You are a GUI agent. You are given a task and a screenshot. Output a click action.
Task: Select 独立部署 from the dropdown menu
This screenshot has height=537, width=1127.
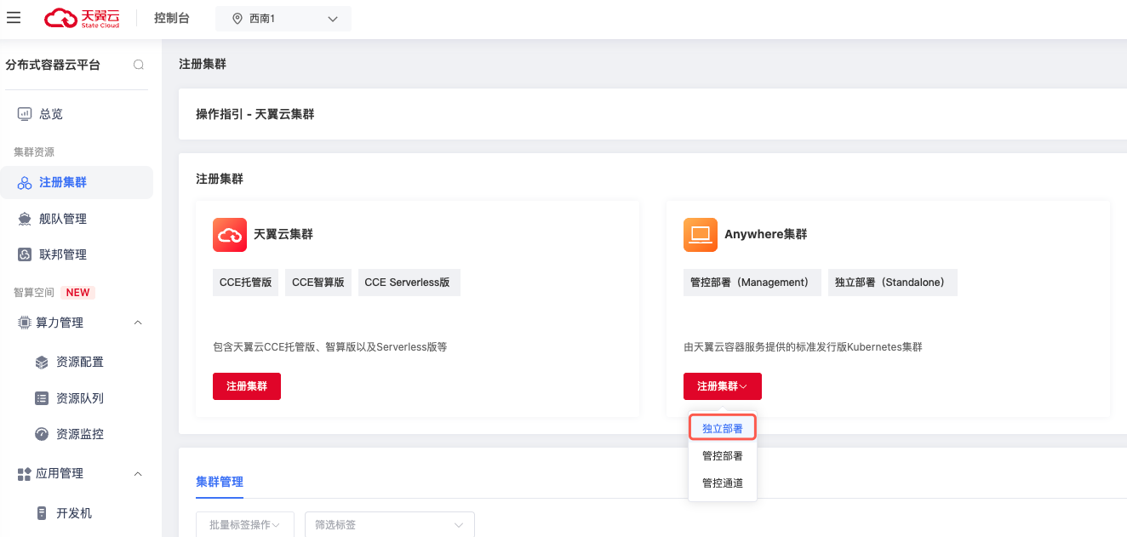point(723,429)
